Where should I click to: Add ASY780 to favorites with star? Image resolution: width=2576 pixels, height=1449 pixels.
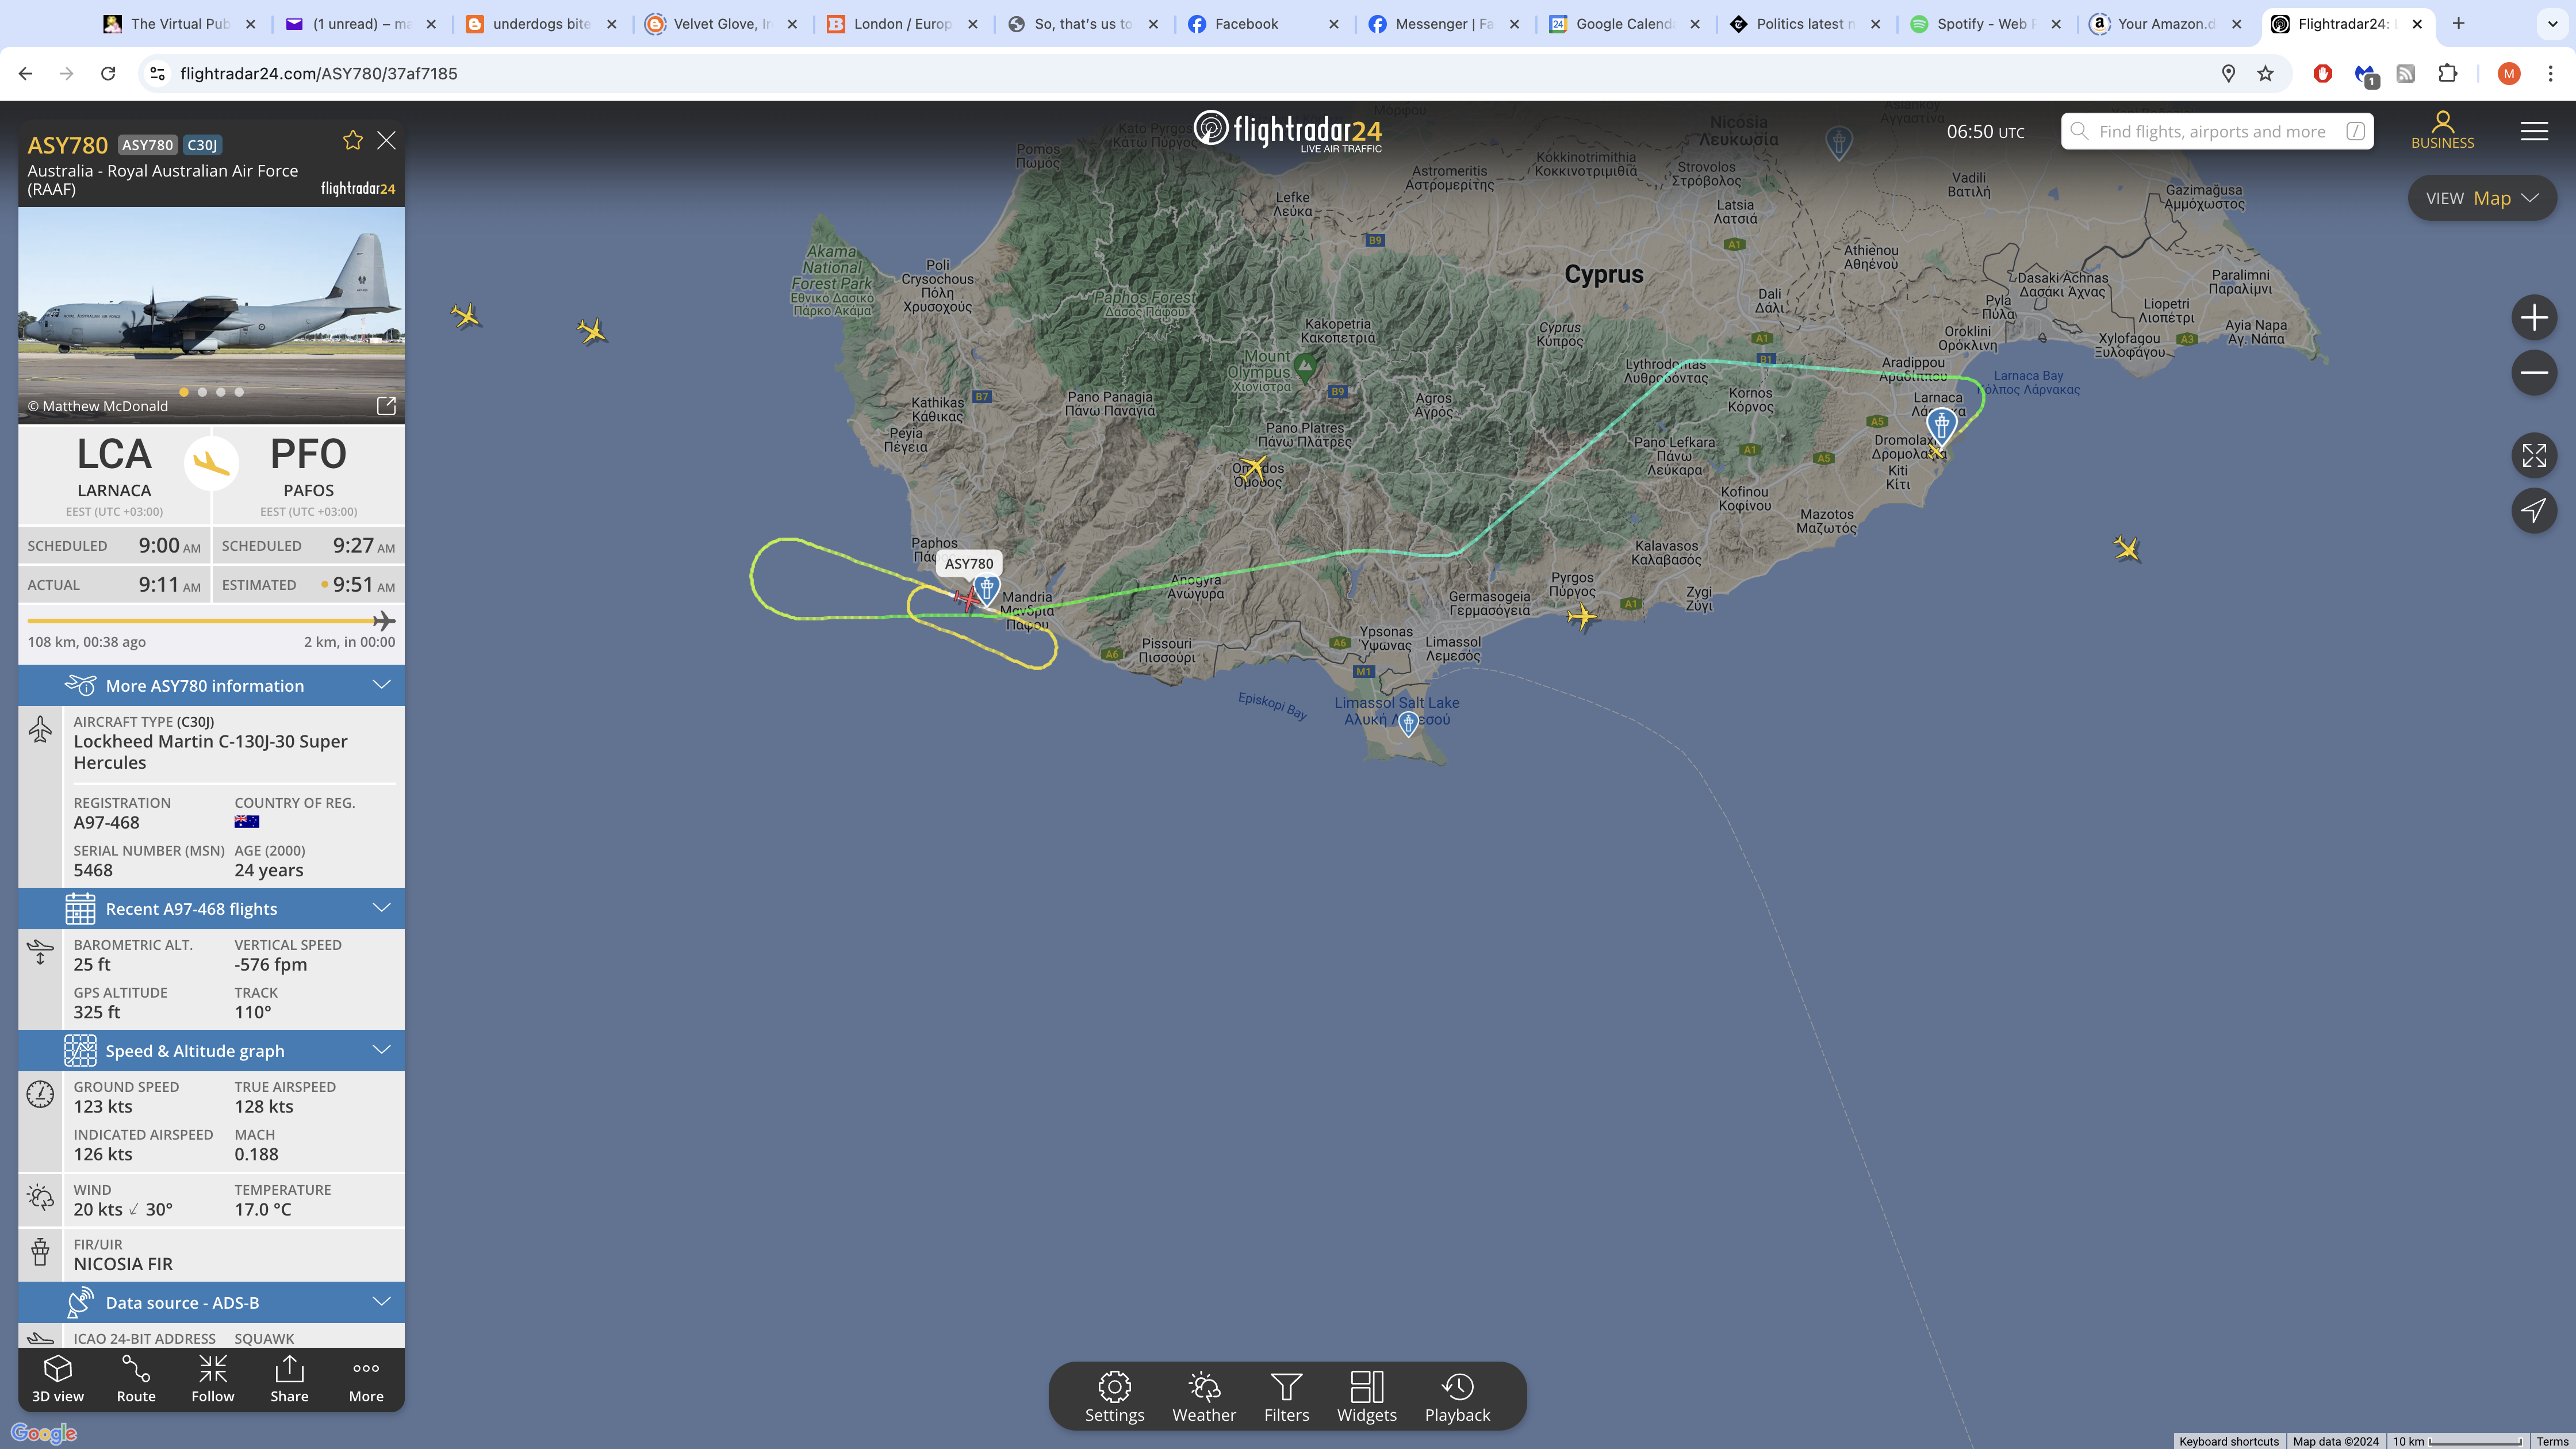click(x=352, y=140)
